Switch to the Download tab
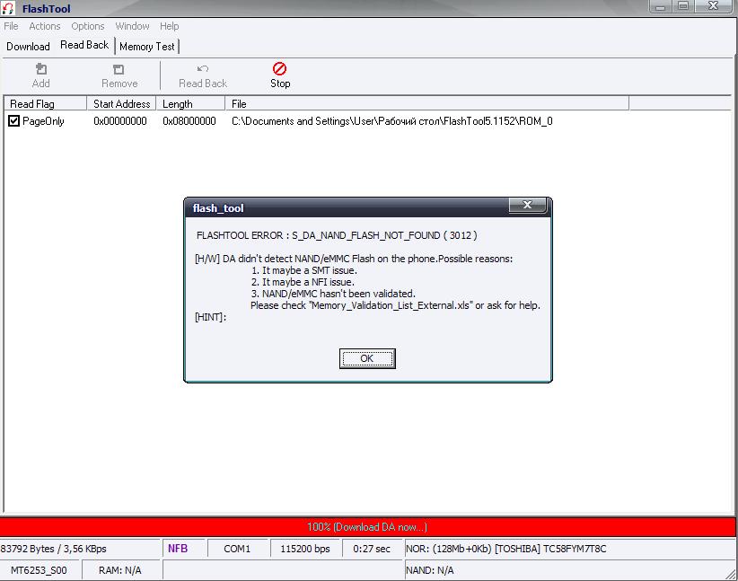Viewport: 738px width, 581px height. point(28,46)
